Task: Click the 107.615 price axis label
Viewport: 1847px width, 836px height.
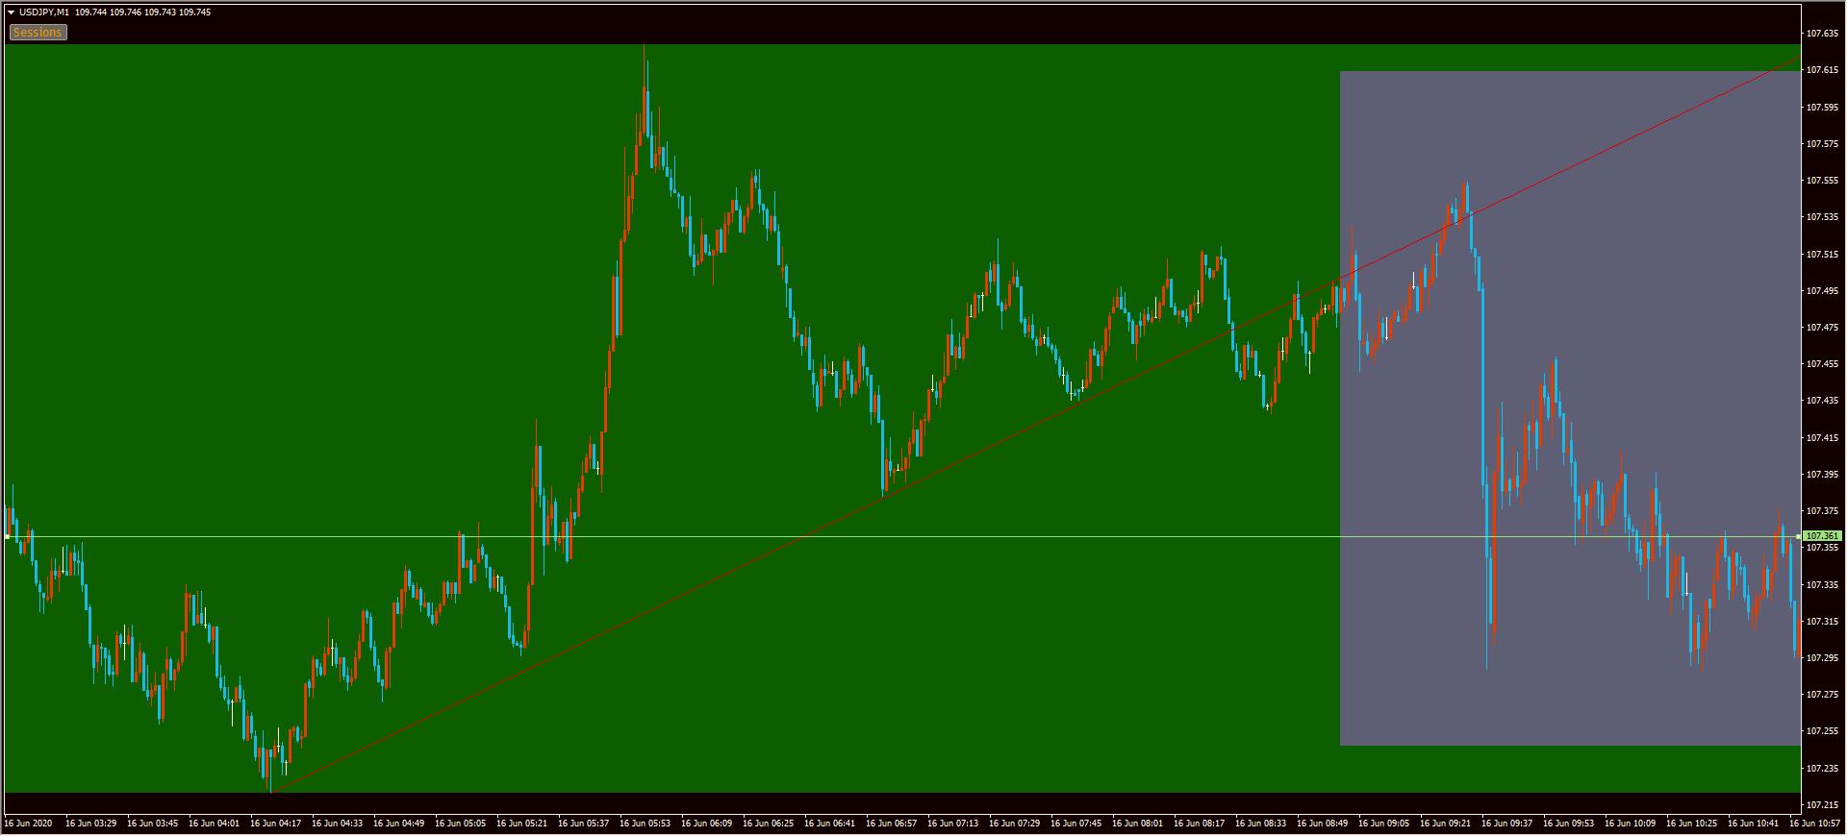Action: (x=1821, y=70)
